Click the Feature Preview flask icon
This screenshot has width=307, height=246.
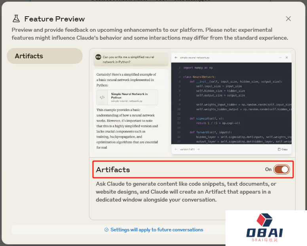16,19
